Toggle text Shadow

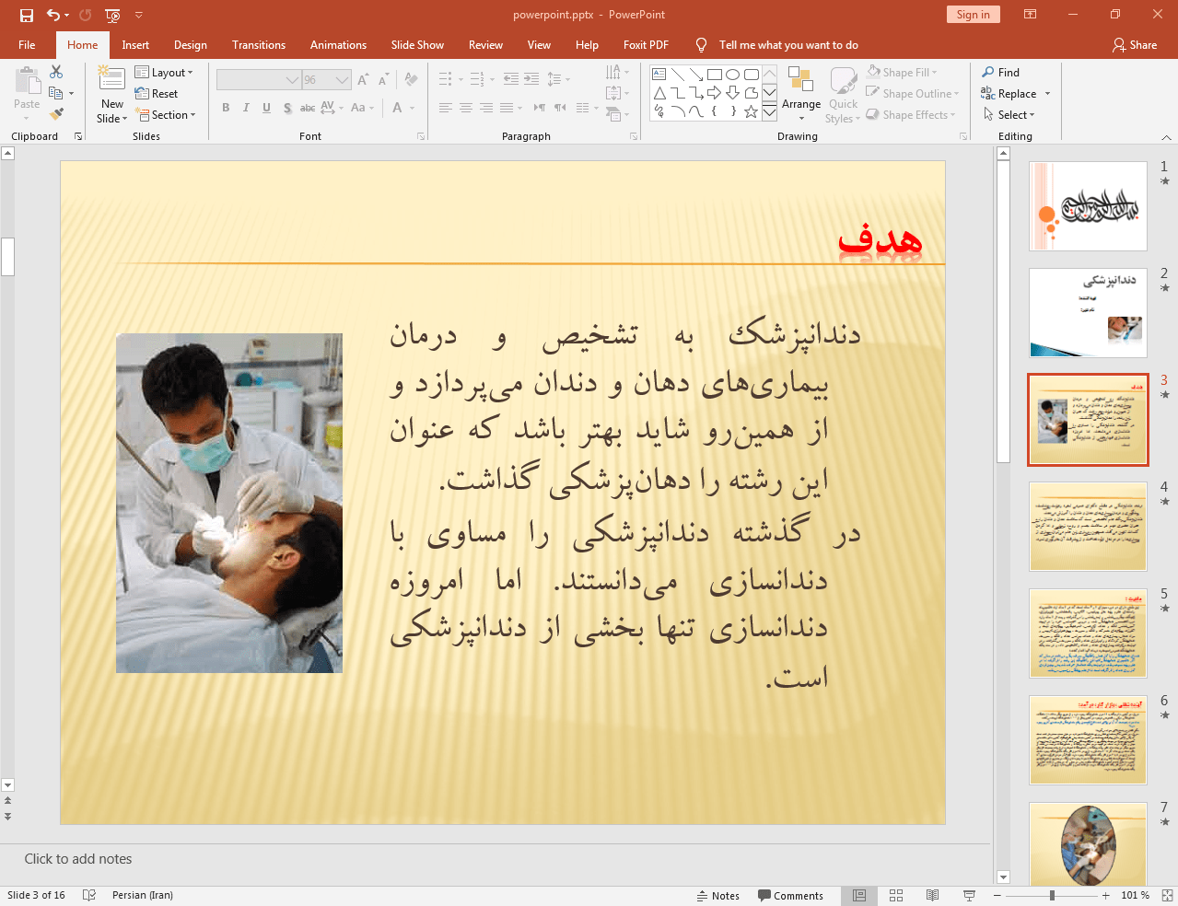287,108
